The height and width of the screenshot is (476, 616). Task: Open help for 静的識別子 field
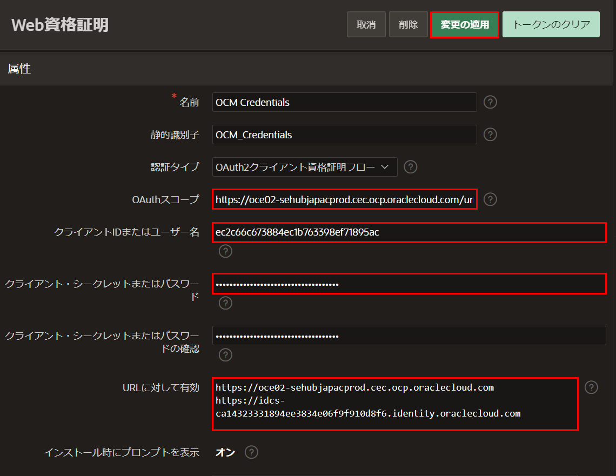pos(490,135)
